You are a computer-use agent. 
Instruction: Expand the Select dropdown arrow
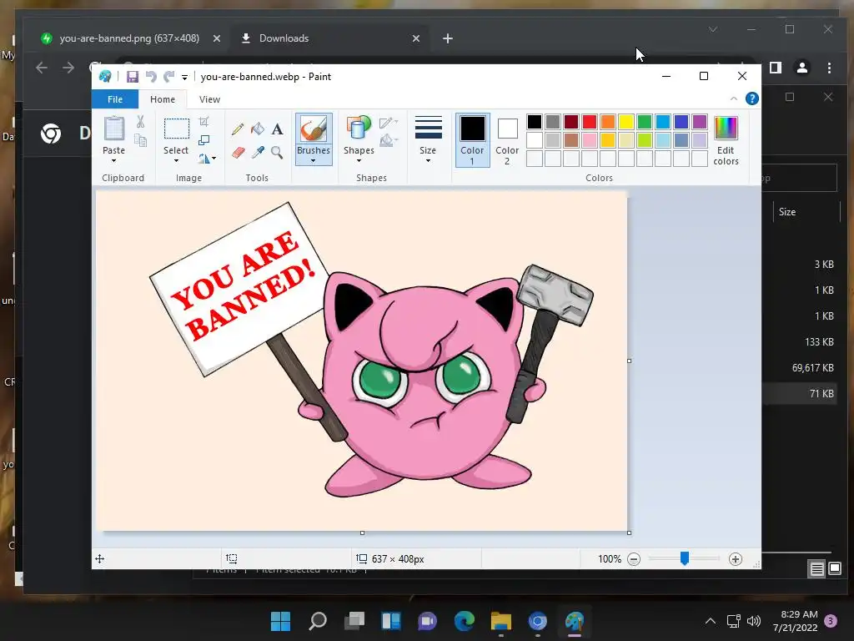coord(176,161)
